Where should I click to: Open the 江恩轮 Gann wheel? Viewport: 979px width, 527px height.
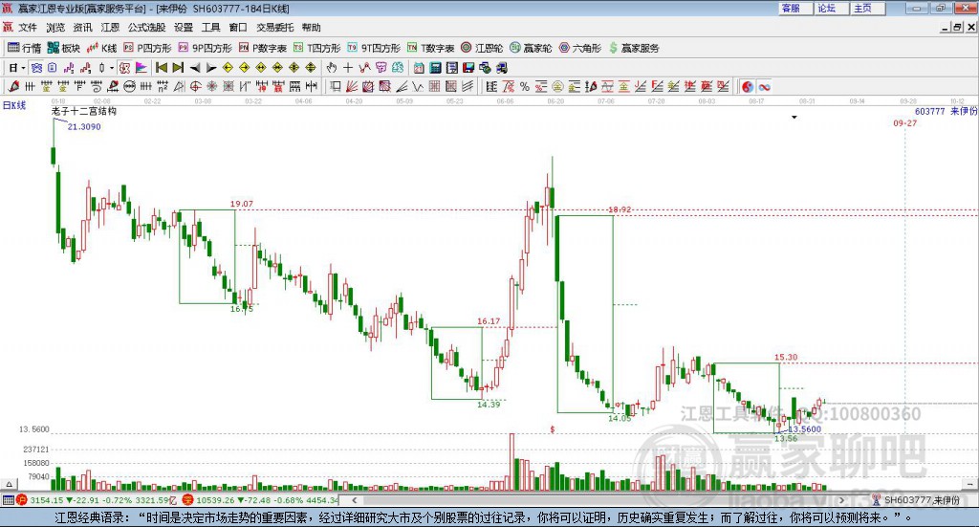coord(482,48)
